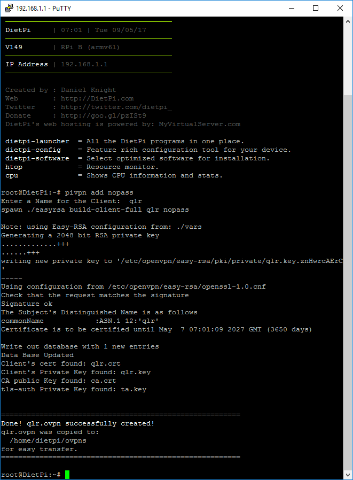Click the twitter.com/dietpi_ URL text

[x=116, y=107]
